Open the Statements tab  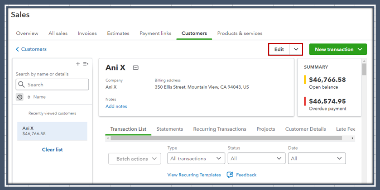point(170,129)
